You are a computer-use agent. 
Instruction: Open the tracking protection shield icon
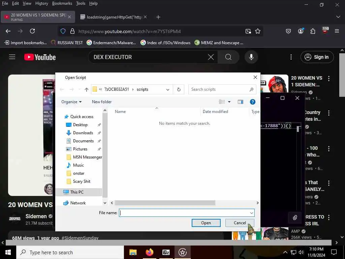(63, 31)
